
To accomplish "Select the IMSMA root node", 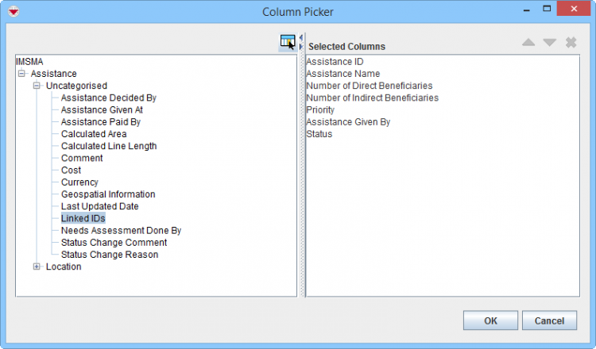I will coord(29,62).
